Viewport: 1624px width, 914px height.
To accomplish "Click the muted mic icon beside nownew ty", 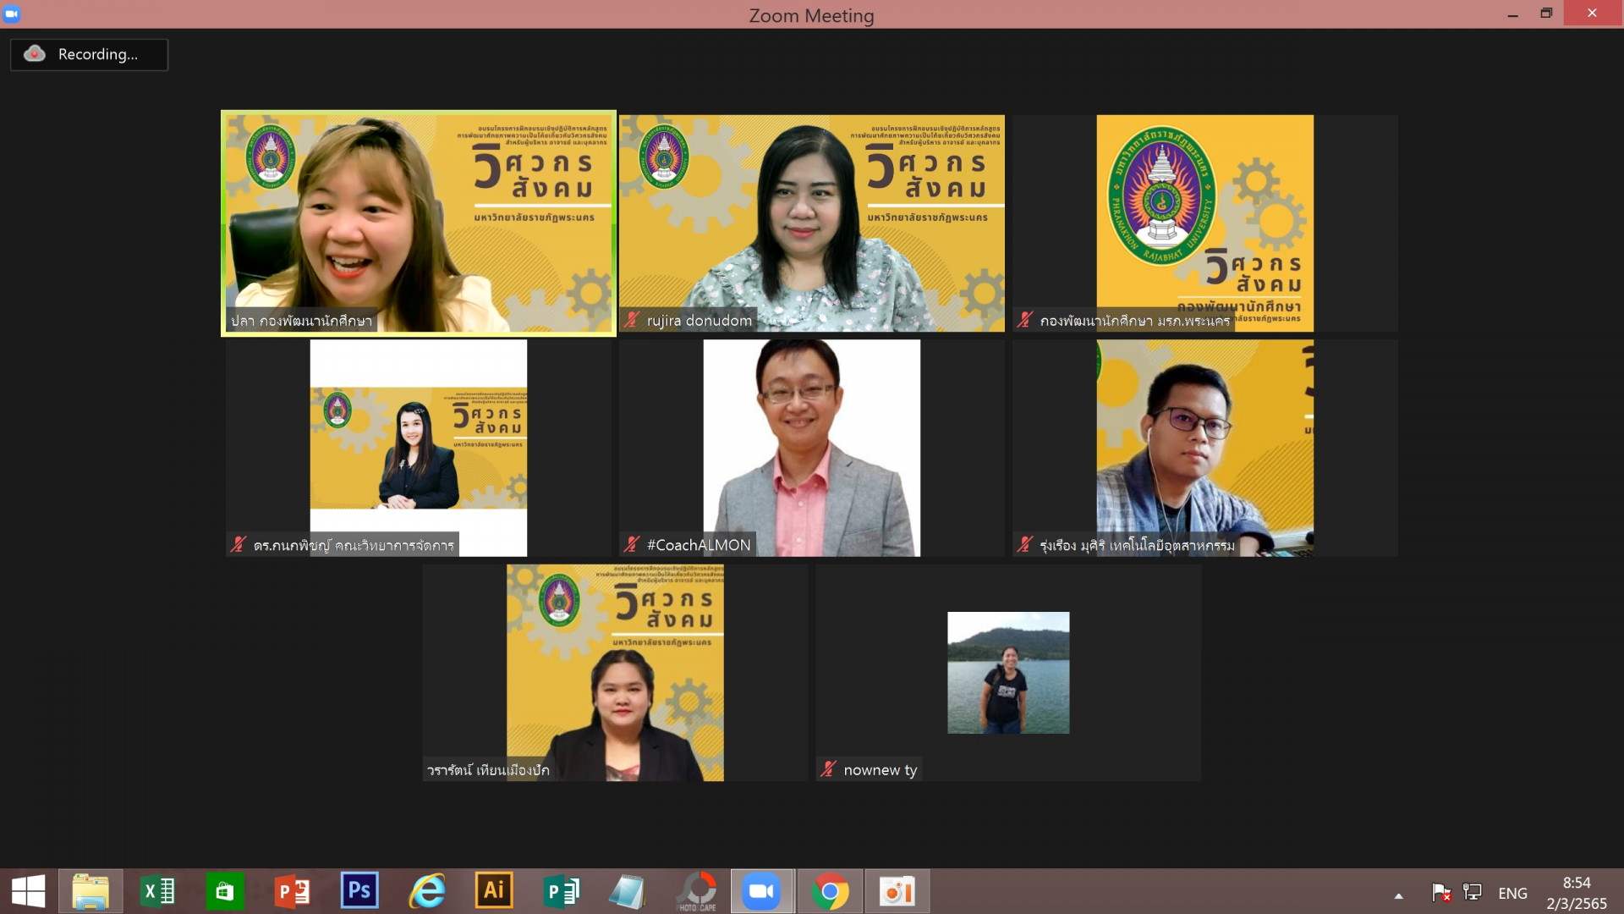I will tap(828, 769).
